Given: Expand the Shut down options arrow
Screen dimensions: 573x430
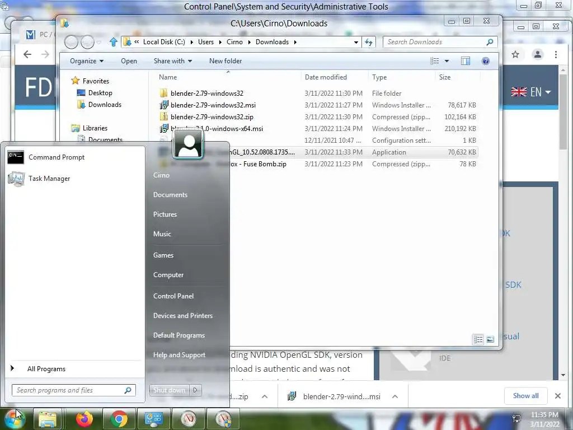Looking at the screenshot, I should tap(195, 390).
